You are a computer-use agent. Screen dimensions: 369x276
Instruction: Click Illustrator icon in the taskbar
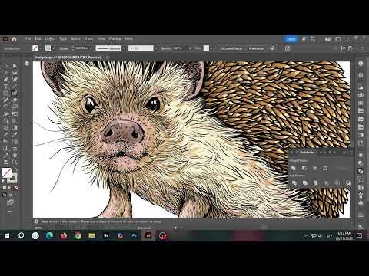pyautogui.click(x=148, y=235)
